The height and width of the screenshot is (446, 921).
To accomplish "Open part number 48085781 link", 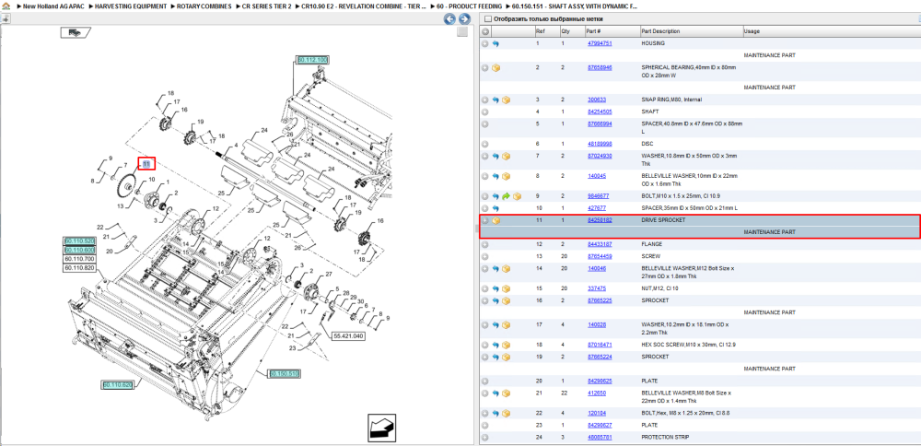I will click(x=600, y=437).
